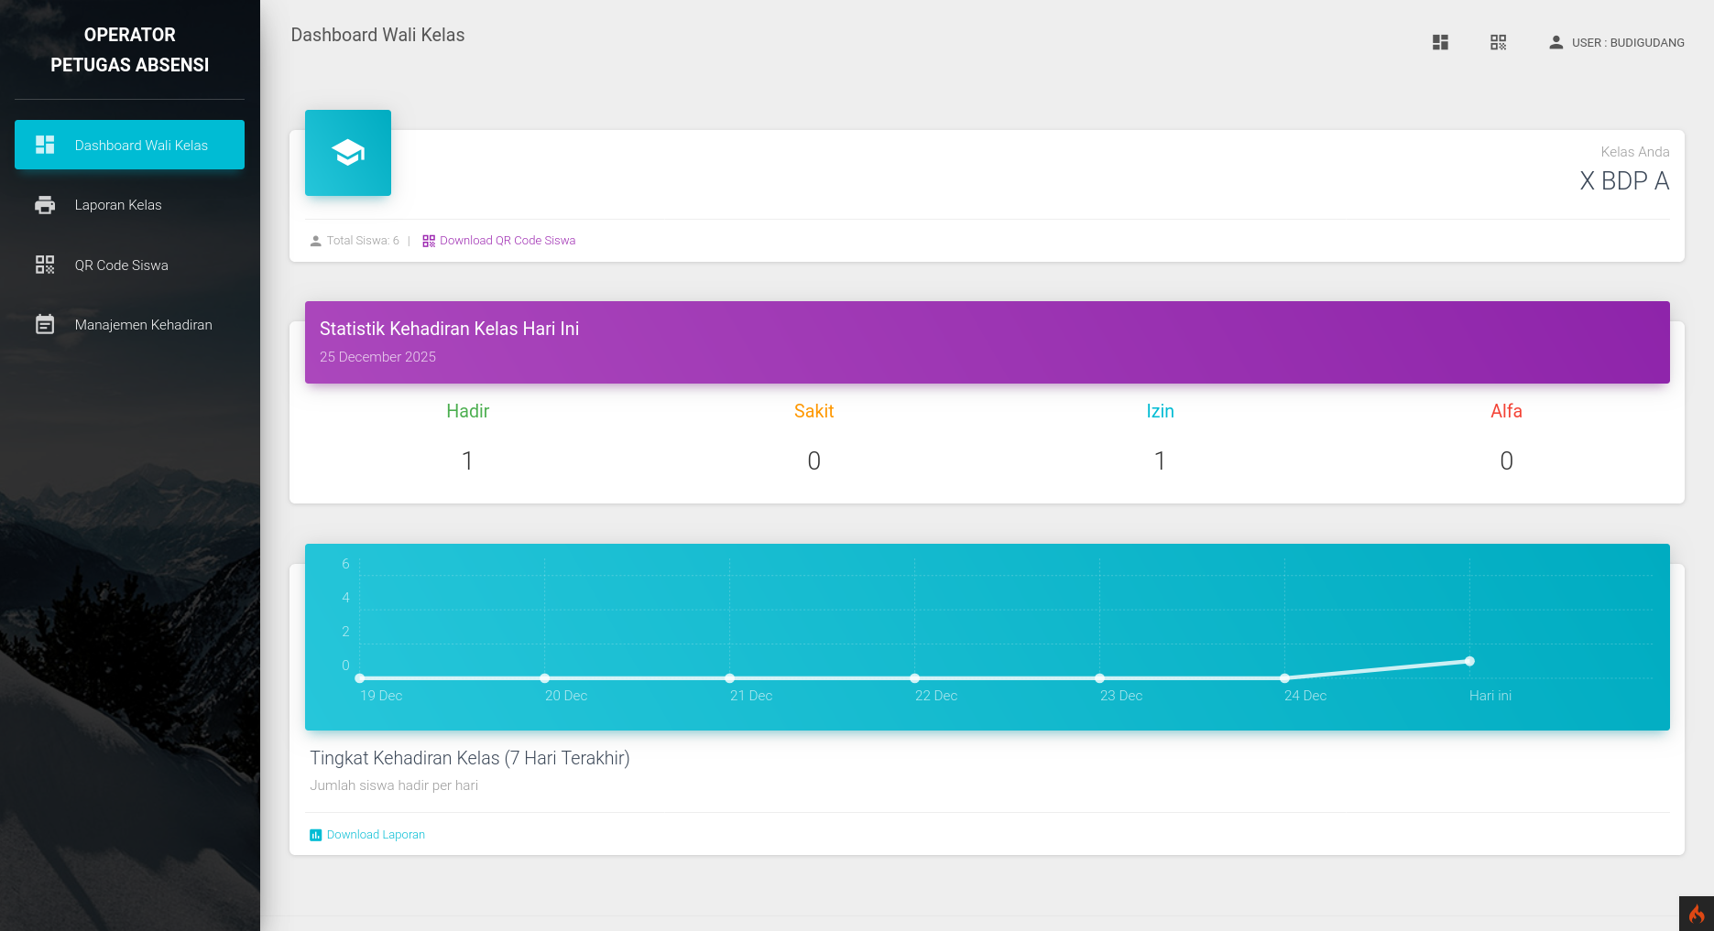Click the Download Laporan link

click(376, 835)
